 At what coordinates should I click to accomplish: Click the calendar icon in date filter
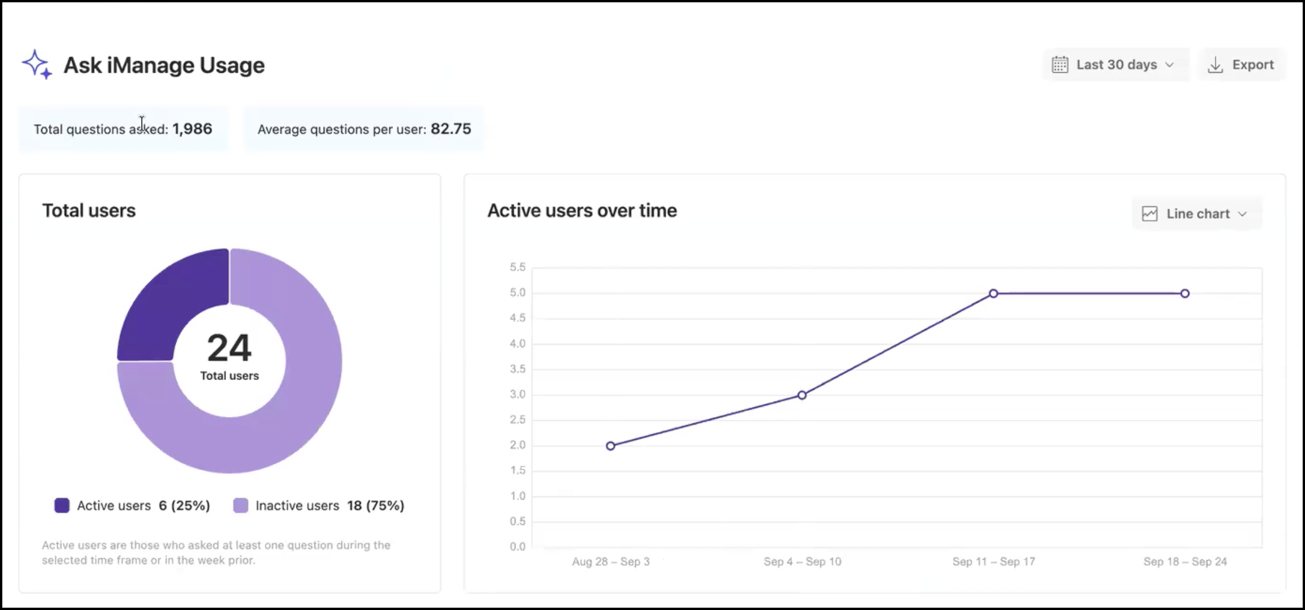pos(1059,65)
